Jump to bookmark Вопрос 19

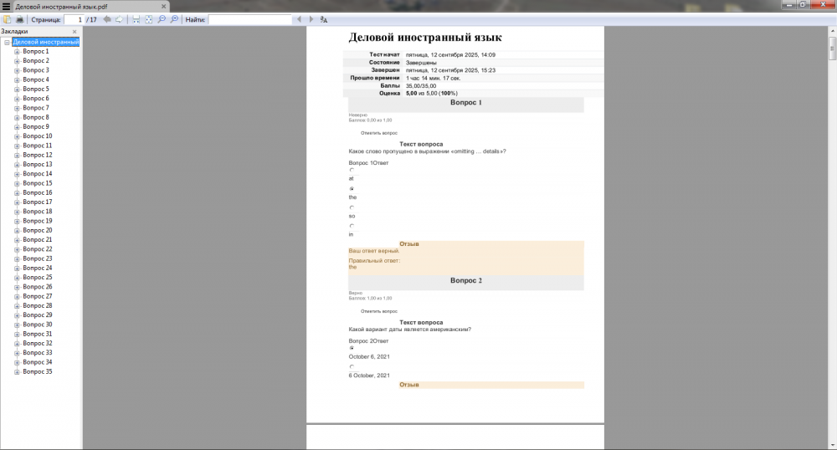click(x=38, y=222)
